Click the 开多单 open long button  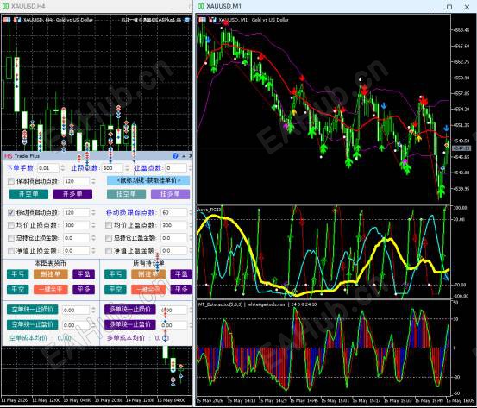pyautogui.click(x=72, y=194)
